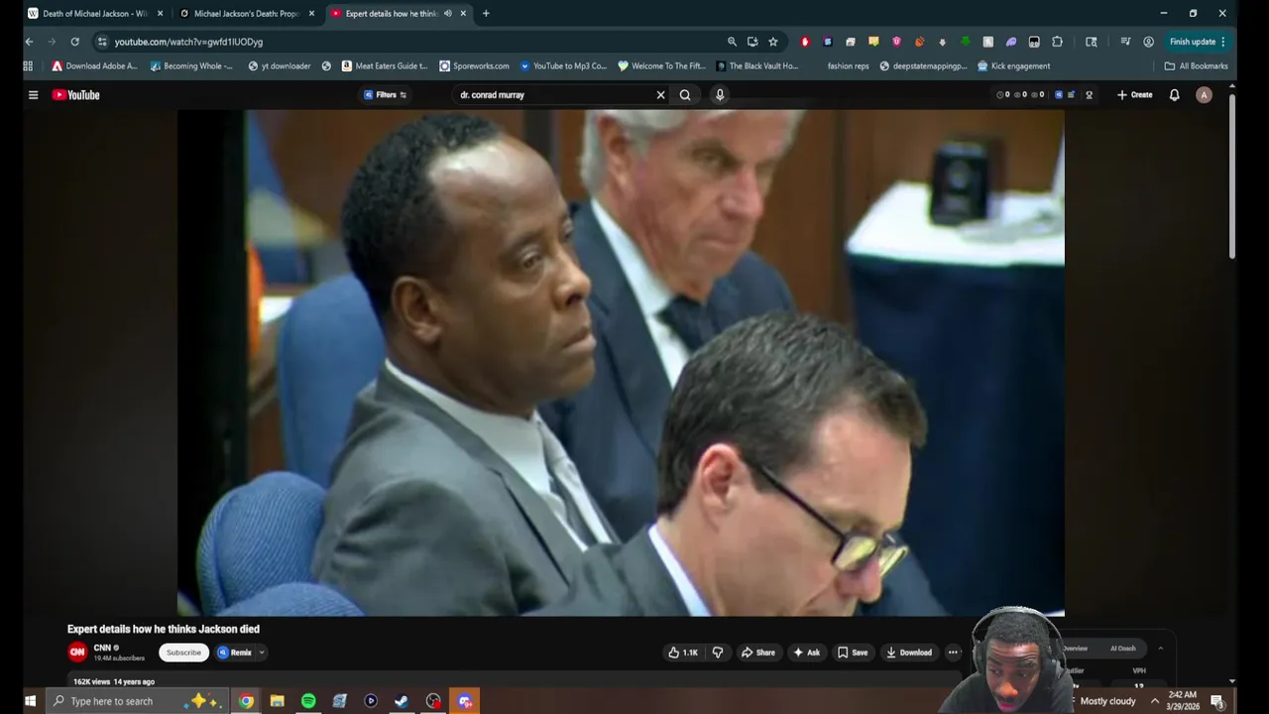Open File Explorer from the taskbar
Viewport: 1269px width, 714px height.
(278, 701)
